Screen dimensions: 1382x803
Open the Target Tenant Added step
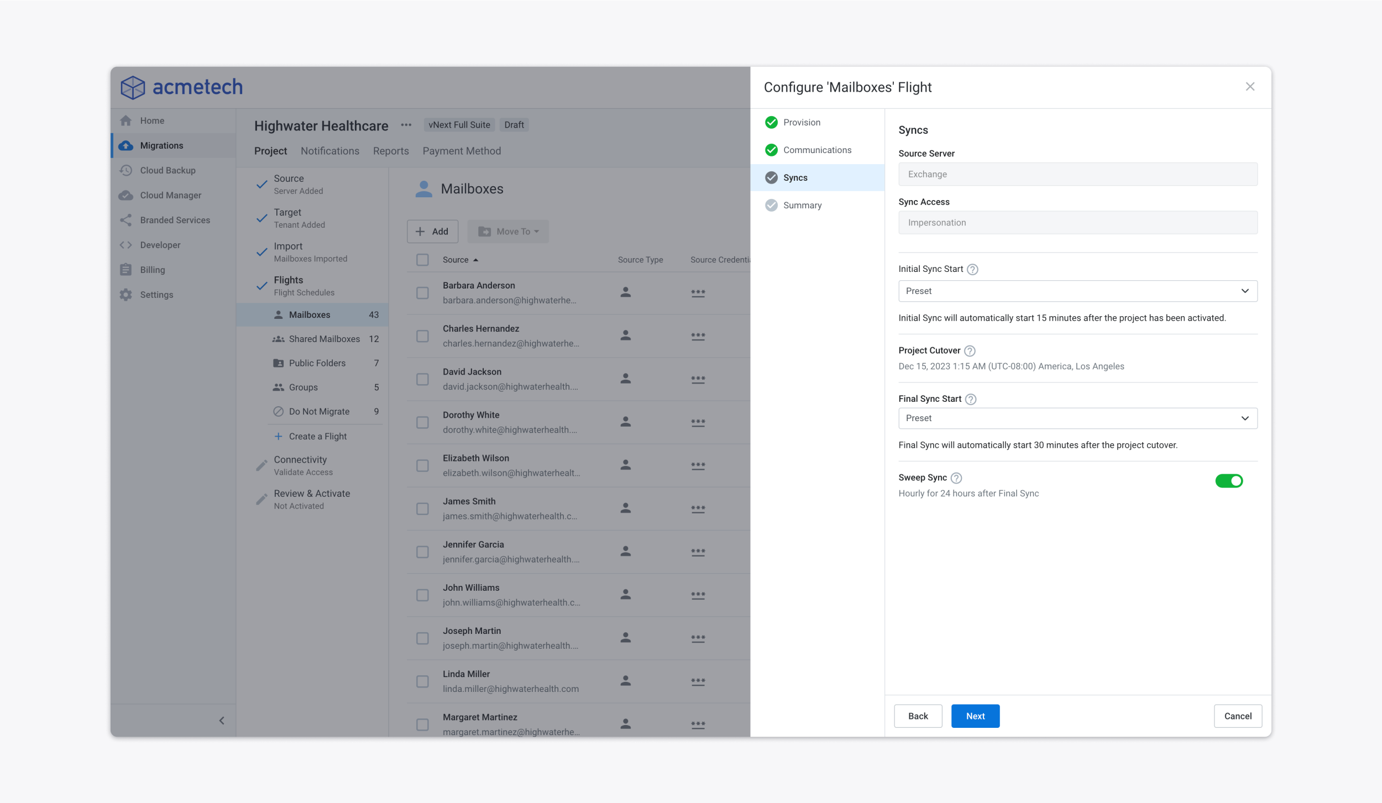tap(313, 218)
